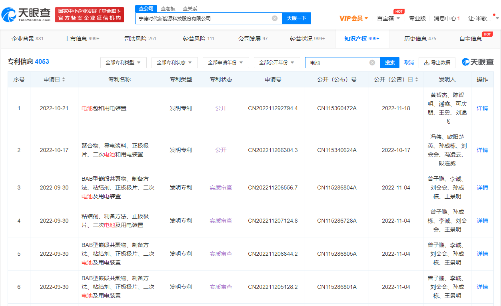Open the export data (导出数据) icon

click(x=437, y=63)
